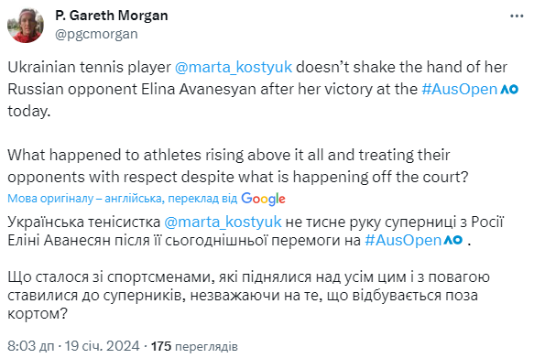Click the @pgcmorgan handle
The image size is (534, 358).
[x=96, y=34]
